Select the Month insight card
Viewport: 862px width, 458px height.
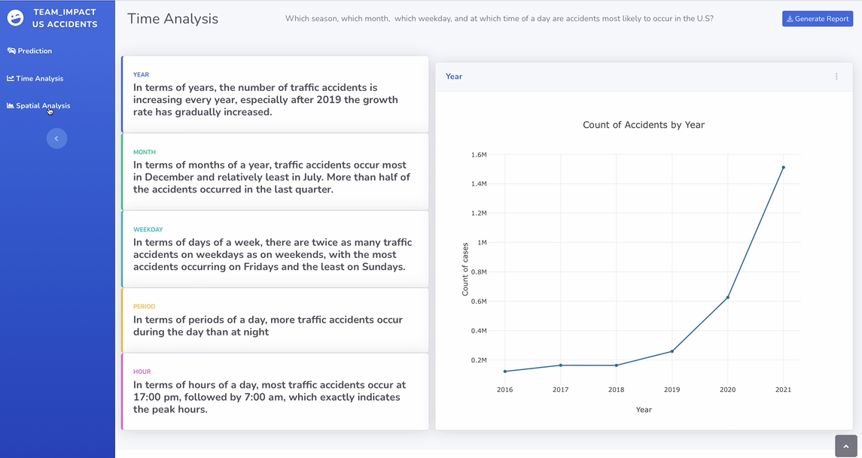pos(275,171)
